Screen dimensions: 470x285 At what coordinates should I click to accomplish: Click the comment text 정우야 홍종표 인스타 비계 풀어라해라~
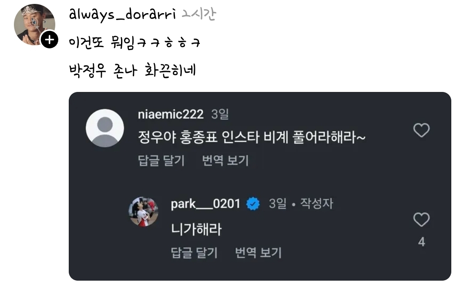tap(252, 137)
